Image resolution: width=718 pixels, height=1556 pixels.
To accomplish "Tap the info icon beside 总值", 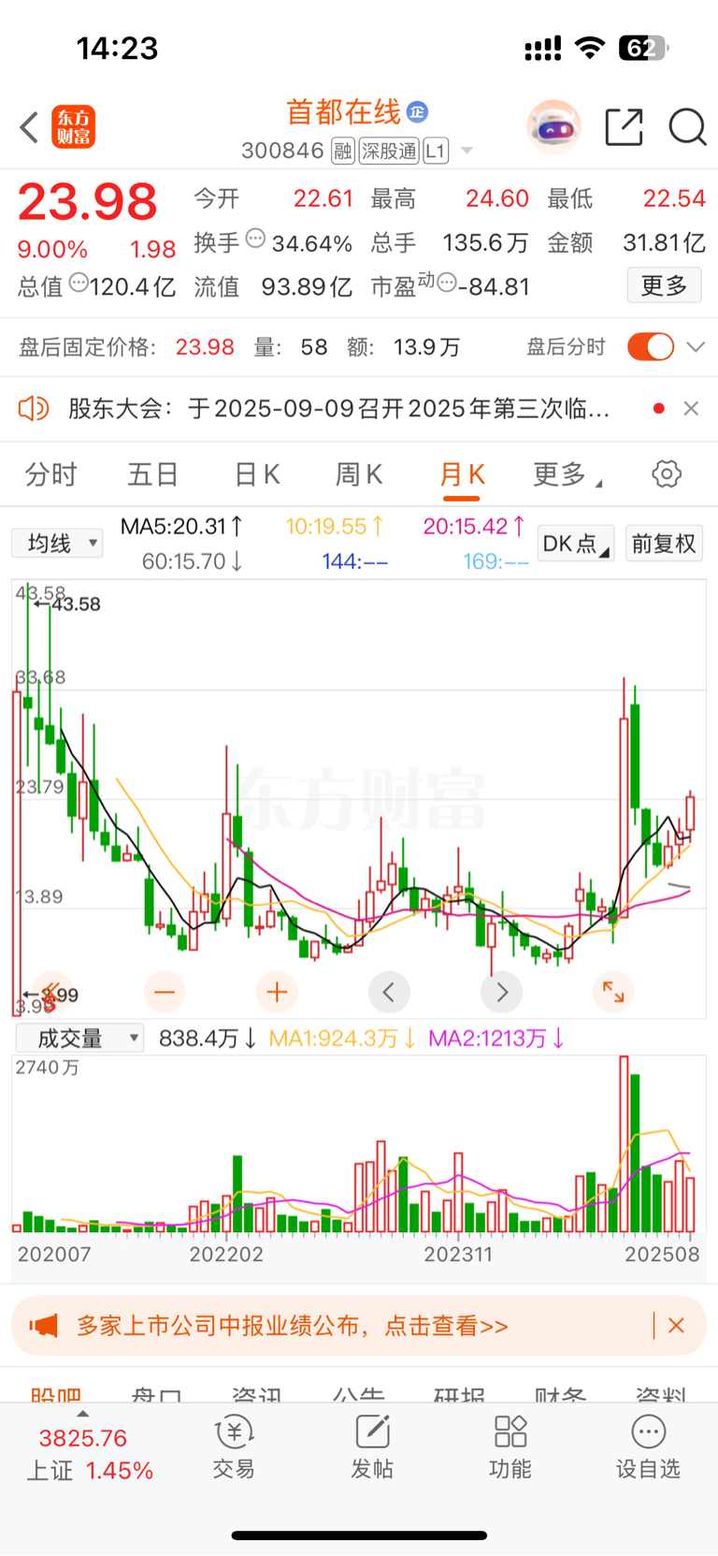I will point(79,282).
